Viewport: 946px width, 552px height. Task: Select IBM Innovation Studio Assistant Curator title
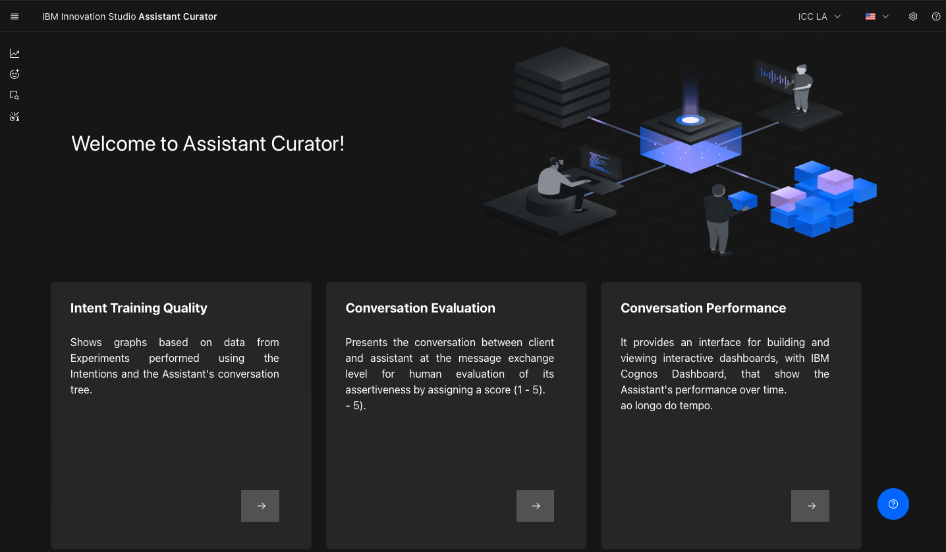(x=130, y=16)
